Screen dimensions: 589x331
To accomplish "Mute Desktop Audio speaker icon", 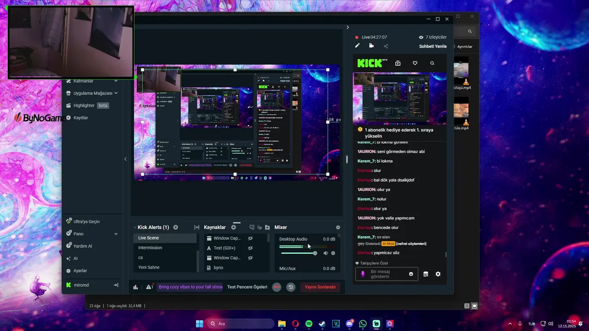I will (326, 253).
